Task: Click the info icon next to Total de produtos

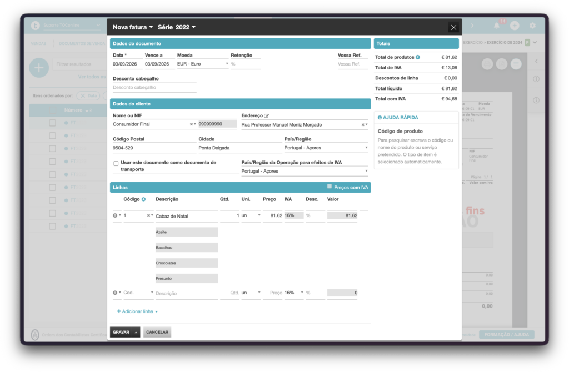Action: (x=418, y=57)
